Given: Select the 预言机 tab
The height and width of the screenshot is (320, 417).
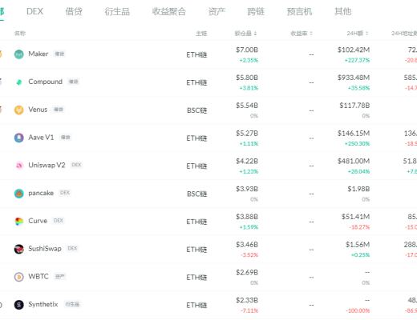Looking at the screenshot, I should point(299,11).
